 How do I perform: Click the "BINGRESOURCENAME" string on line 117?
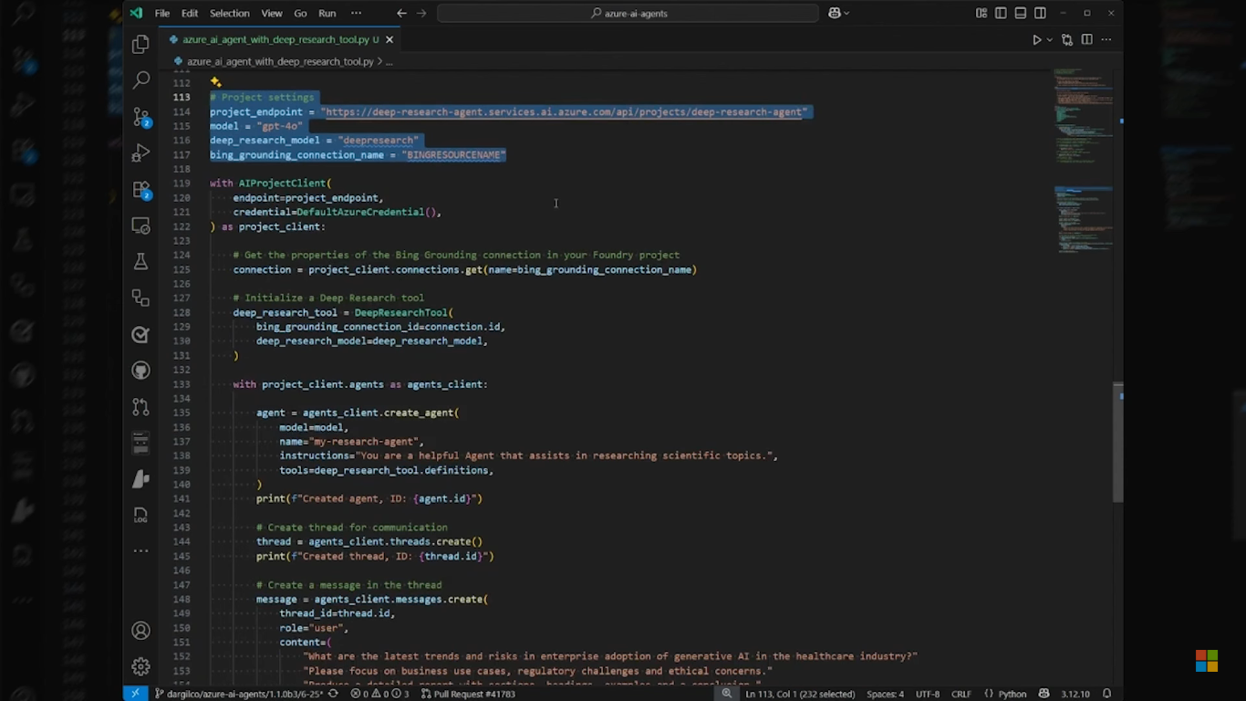click(453, 155)
